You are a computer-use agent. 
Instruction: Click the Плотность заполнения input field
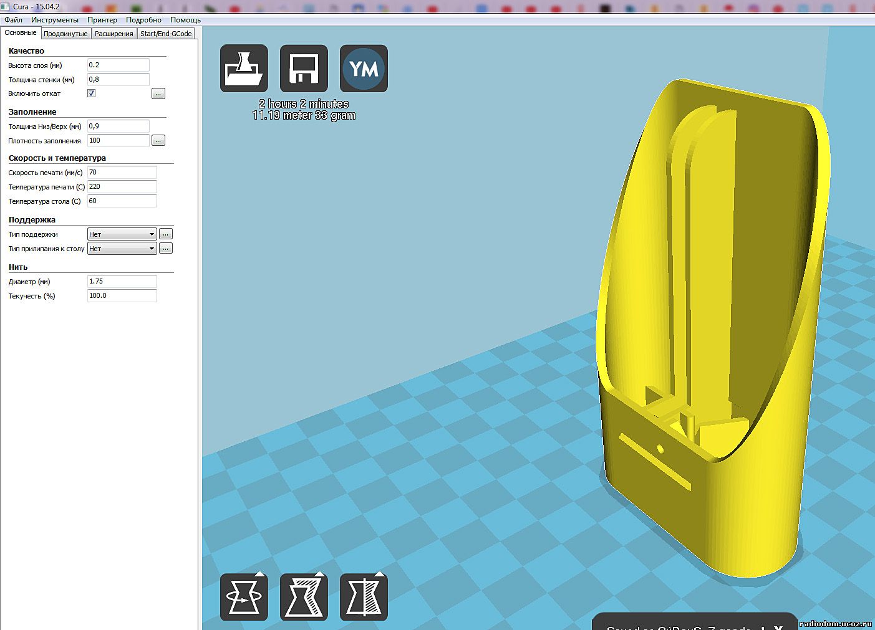pyautogui.click(x=118, y=140)
